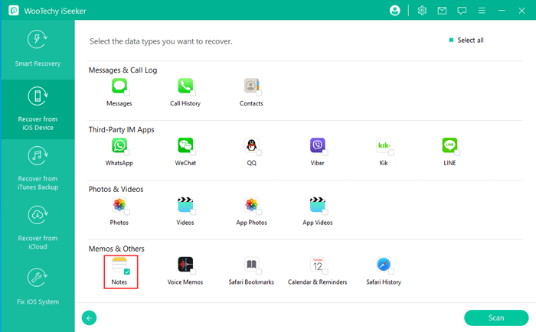Check the Viber checkbox
536x332 pixels.
pos(325,153)
